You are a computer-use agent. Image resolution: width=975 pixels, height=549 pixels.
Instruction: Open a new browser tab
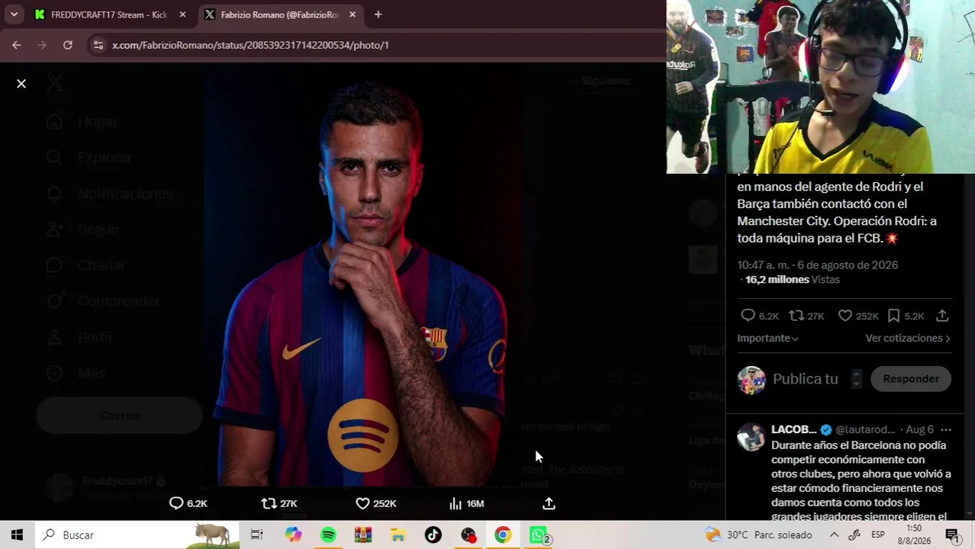[378, 14]
